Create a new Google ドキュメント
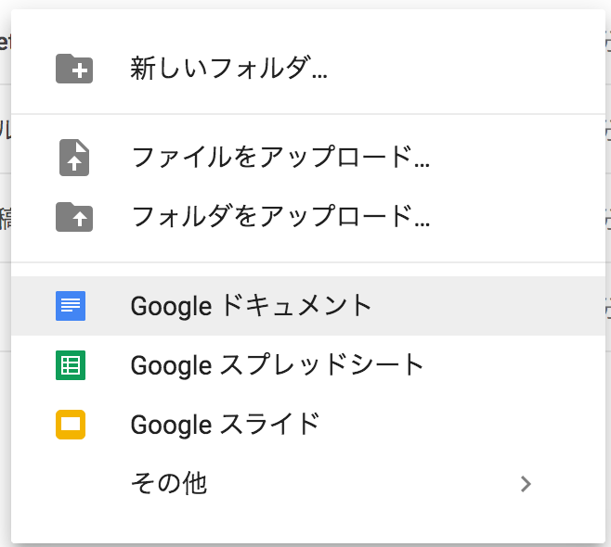The height and width of the screenshot is (547, 611). (x=308, y=306)
